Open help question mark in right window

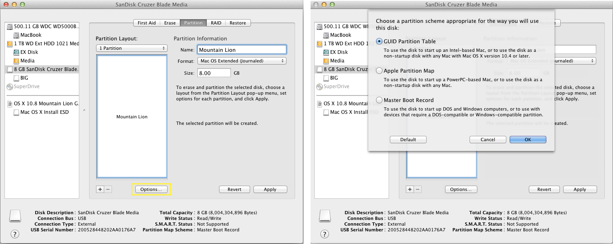coord(324,234)
